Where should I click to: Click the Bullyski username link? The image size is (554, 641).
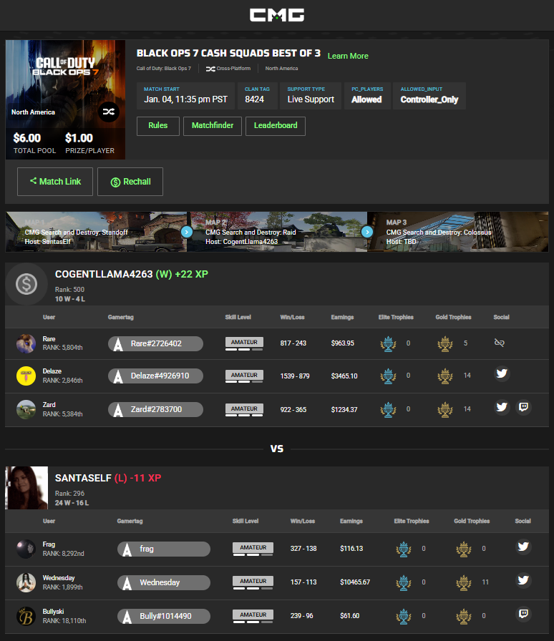(53, 612)
